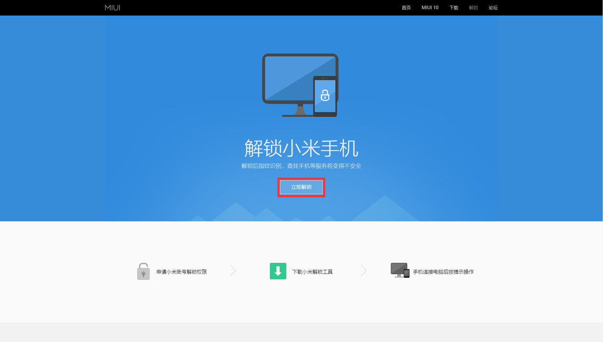Click the computer and phone connect icon
603x342 pixels.
(400, 270)
